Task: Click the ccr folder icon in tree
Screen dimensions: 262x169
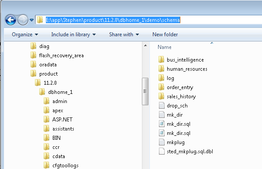Action: click(x=46, y=147)
